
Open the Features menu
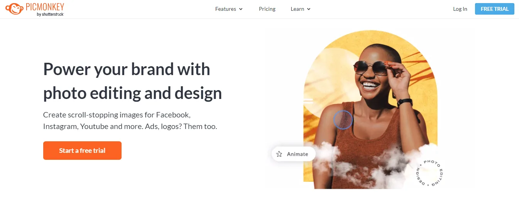point(229,9)
